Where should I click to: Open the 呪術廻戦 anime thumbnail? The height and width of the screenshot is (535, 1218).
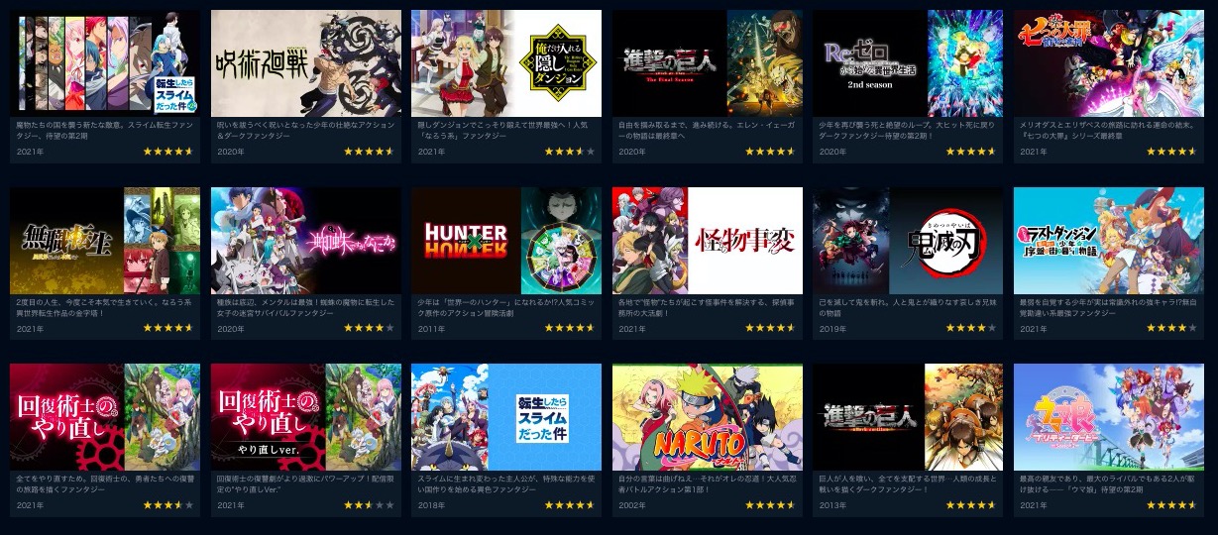305,63
